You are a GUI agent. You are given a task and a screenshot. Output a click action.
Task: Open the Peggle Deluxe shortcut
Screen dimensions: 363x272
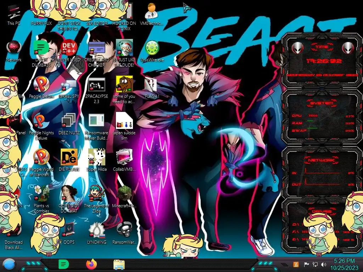click(41, 87)
